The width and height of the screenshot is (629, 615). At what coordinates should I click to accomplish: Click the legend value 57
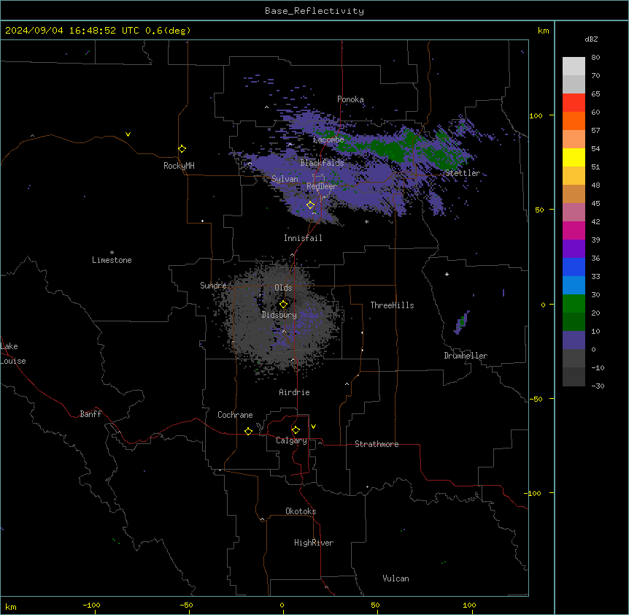[x=595, y=131]
